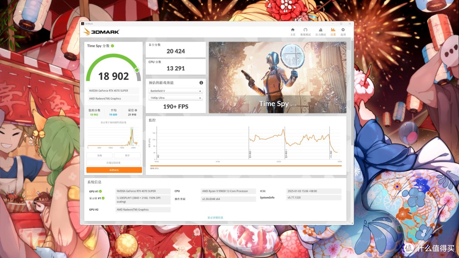The width and height of the screenshot is (459, 258).
Task: Click the 在线比较结果 compare online button
Action: pyautogui.click(x=113, y=163)
